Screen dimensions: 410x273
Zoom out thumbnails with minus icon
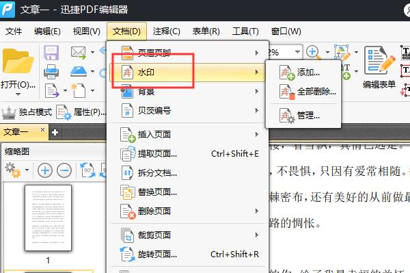64,170
